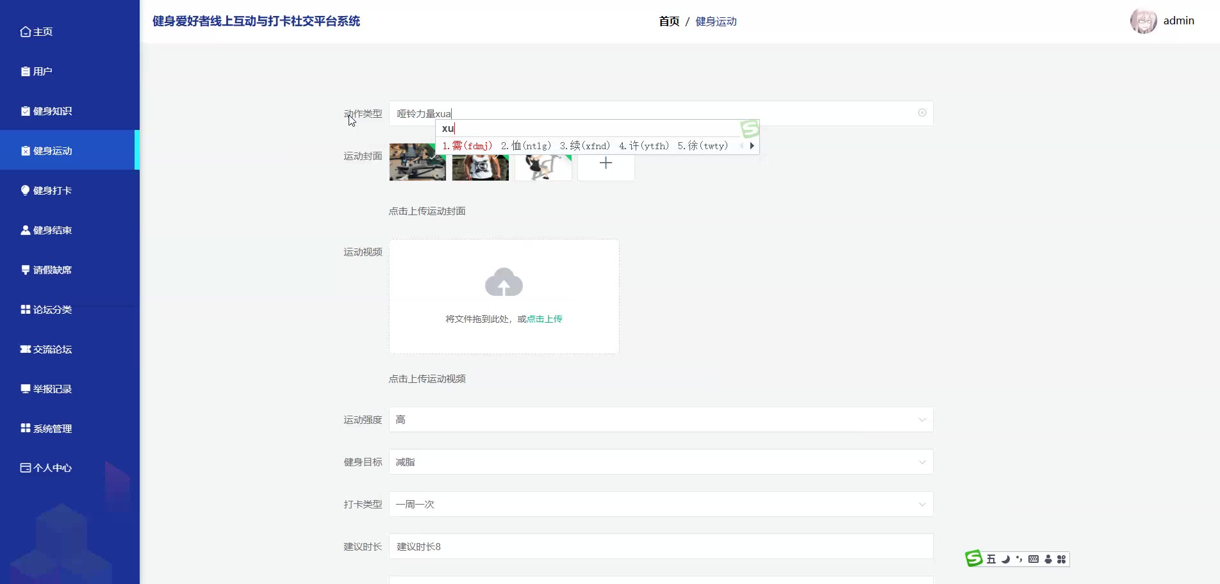This screenshot has height=584, width=1220.
Task: Open the four-leaf toolbox icon on IME toolbar
Action: click(1062, 559)
